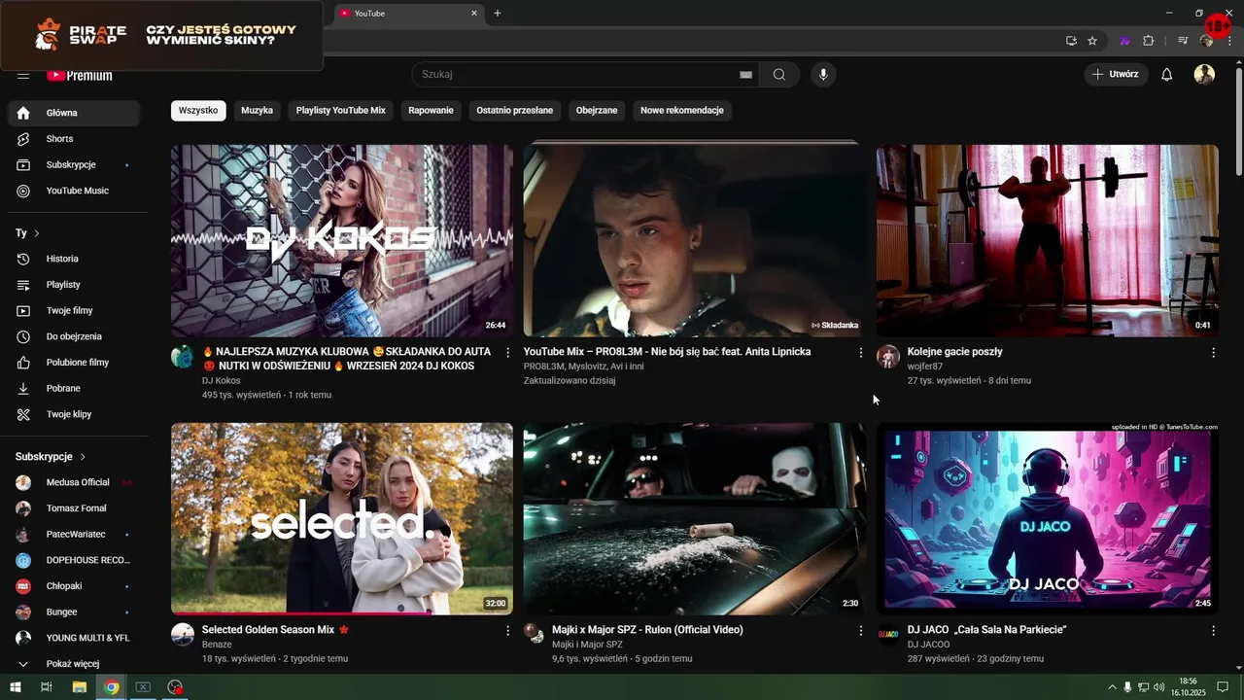The width and height of the screenshot is (1244, 700).
Task: Open Historia watch history
Action: point(74,259)
